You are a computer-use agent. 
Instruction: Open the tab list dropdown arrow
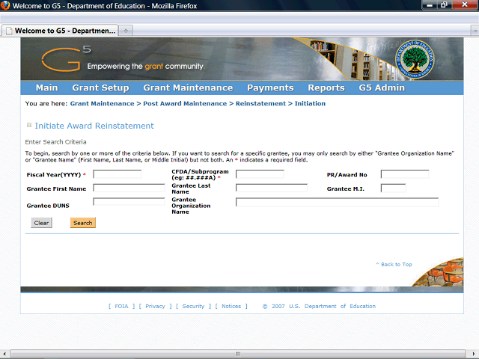(475, 31)
